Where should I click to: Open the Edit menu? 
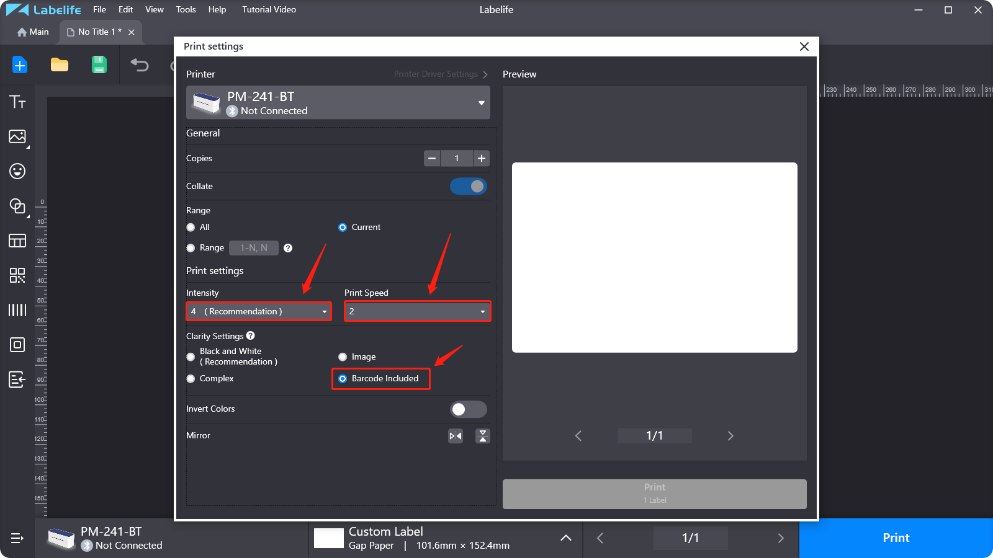[x=126, y=9]
